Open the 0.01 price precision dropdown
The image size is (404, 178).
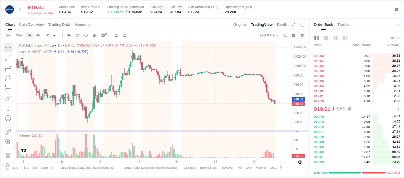click(395, 38)
